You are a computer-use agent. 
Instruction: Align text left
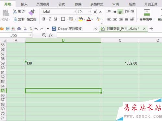[109, 19]
